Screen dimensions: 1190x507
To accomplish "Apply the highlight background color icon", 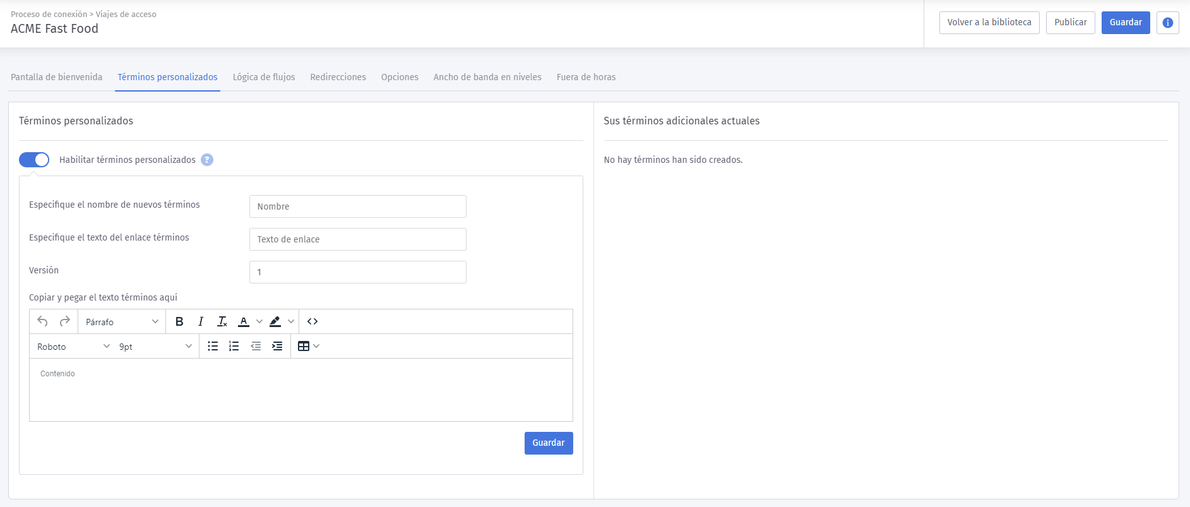I will [275, 321].
